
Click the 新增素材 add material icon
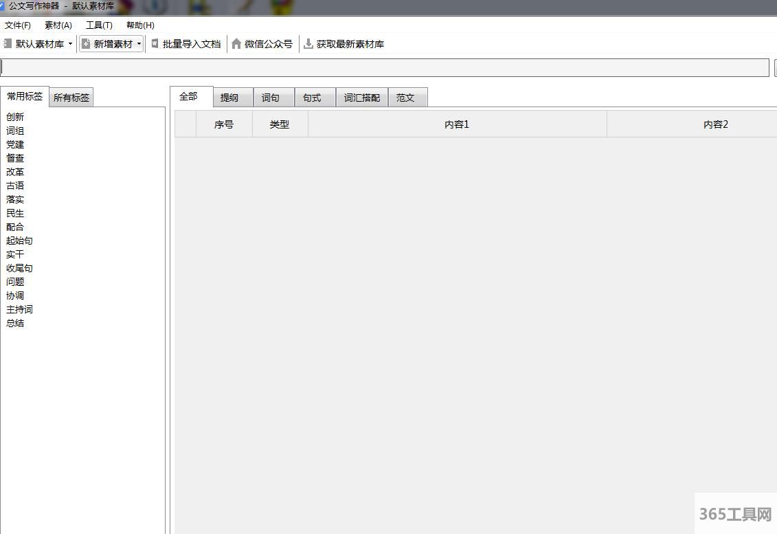pyautogui.click(x=86, y=44)
